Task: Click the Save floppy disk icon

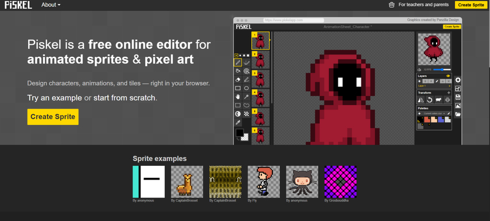Action: pyautogui.click(x=458, y=97)
